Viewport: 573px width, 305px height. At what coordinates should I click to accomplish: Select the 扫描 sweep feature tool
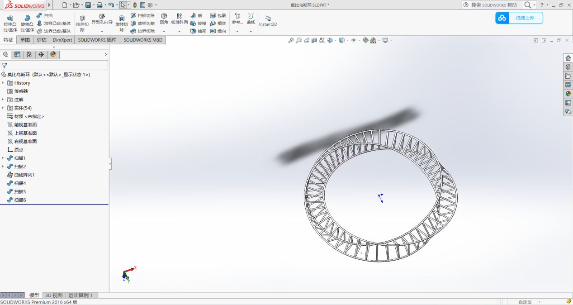click(x=44, y=15)
